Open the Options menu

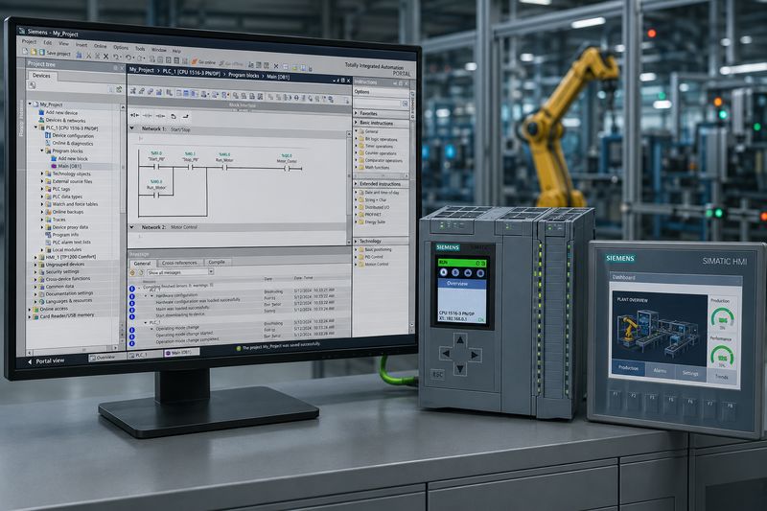[121, 47]
